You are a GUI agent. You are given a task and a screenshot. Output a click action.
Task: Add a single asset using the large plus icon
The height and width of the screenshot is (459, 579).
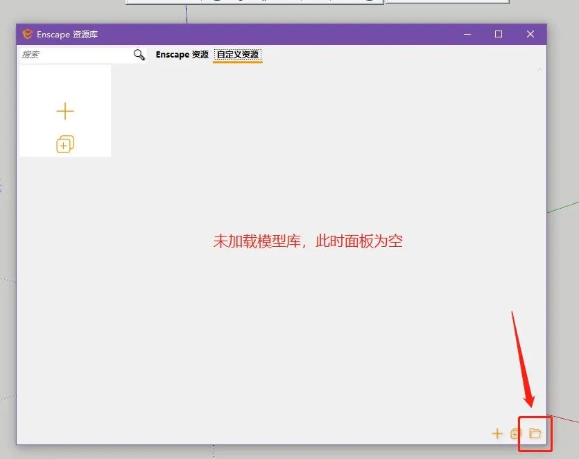pyautogui.click(x=65, y=111)
